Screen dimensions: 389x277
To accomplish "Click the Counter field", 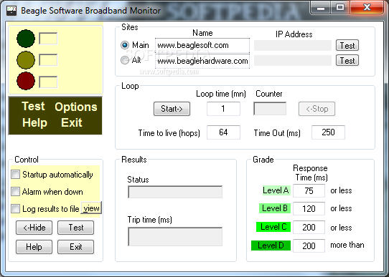I will 270,109.
